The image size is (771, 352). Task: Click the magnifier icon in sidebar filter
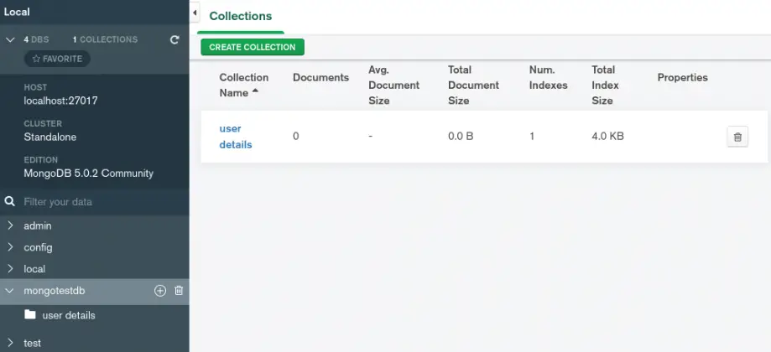point(10,202)
